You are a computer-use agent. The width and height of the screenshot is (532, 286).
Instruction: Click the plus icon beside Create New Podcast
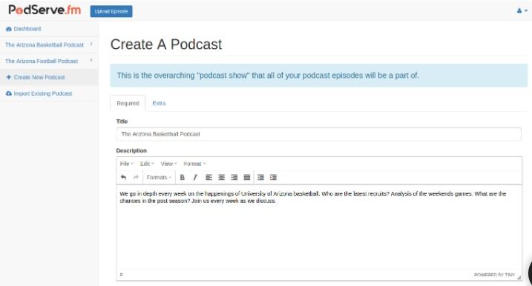[x=9, y=77]
